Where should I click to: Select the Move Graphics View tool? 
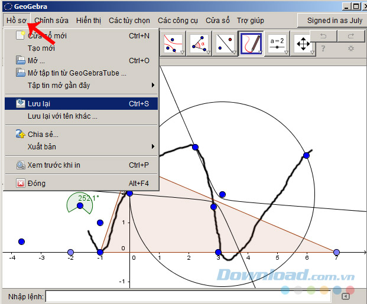pyautogui.click(x=303, y=44)
